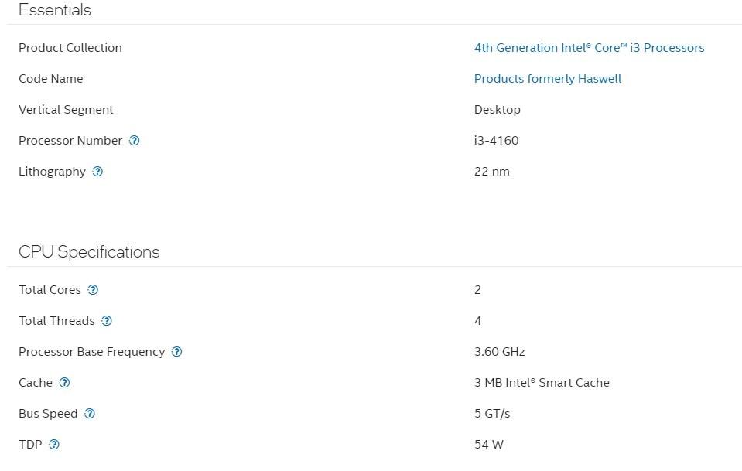Follow Products formerly Haswell link
The height and width of the screenshot is (471, 742).
(547, 79)
